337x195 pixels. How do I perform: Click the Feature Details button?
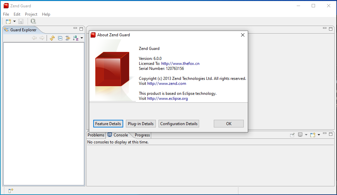click(108, 124)
